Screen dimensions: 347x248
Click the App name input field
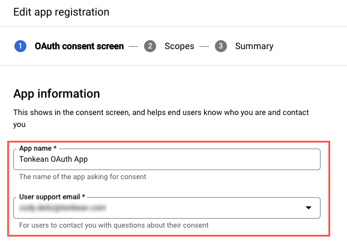[167, 159]
